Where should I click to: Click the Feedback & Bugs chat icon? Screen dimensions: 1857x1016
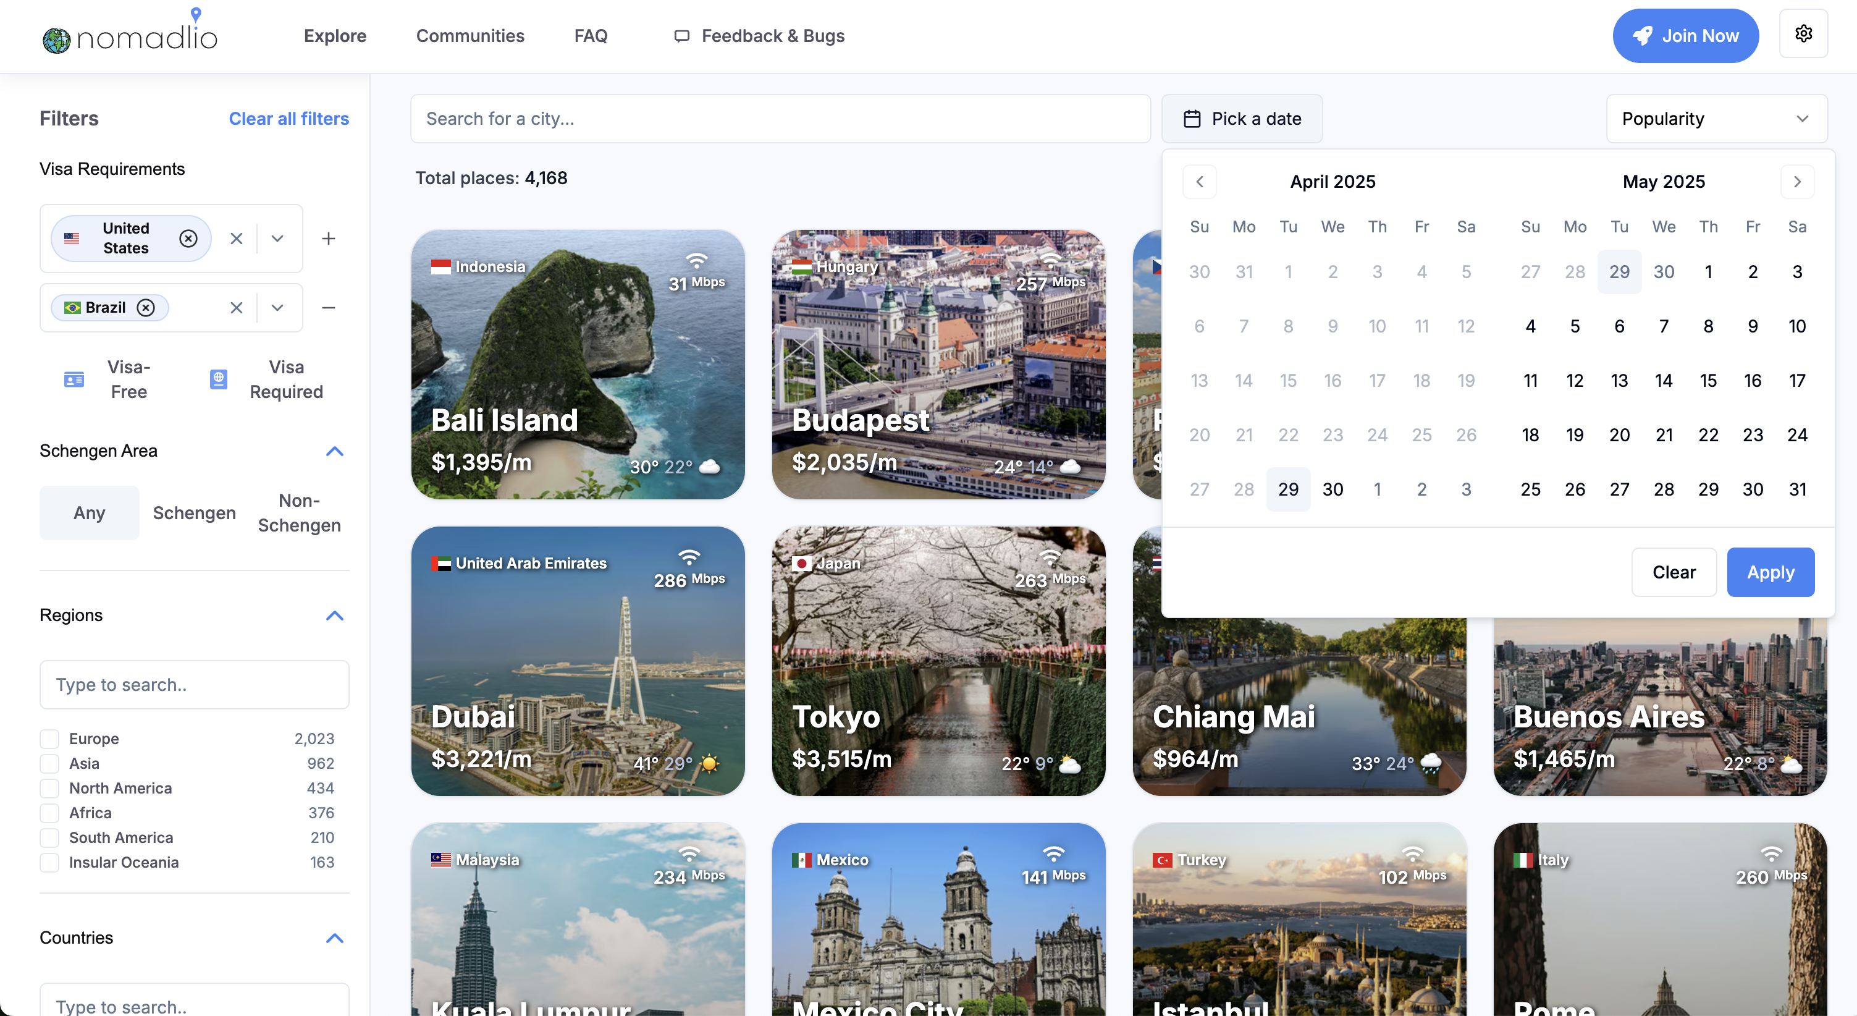(x=681, y=36)
